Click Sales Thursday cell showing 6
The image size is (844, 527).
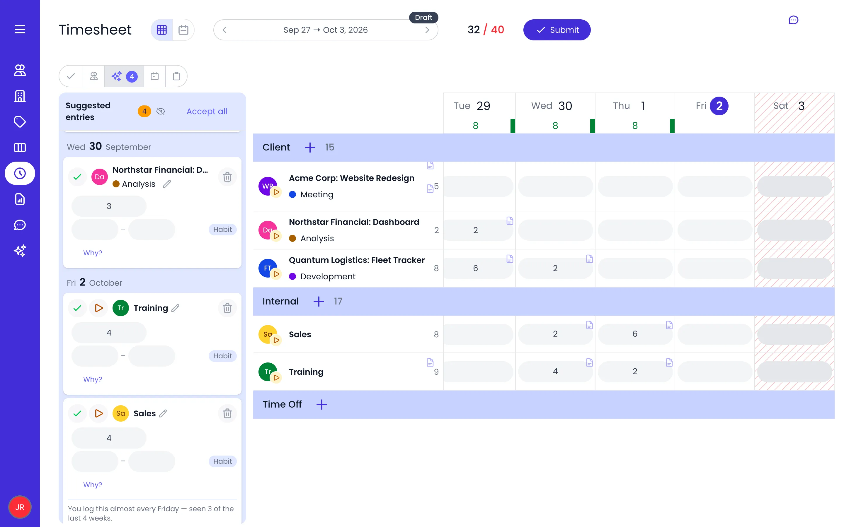[x=635, y=334]
